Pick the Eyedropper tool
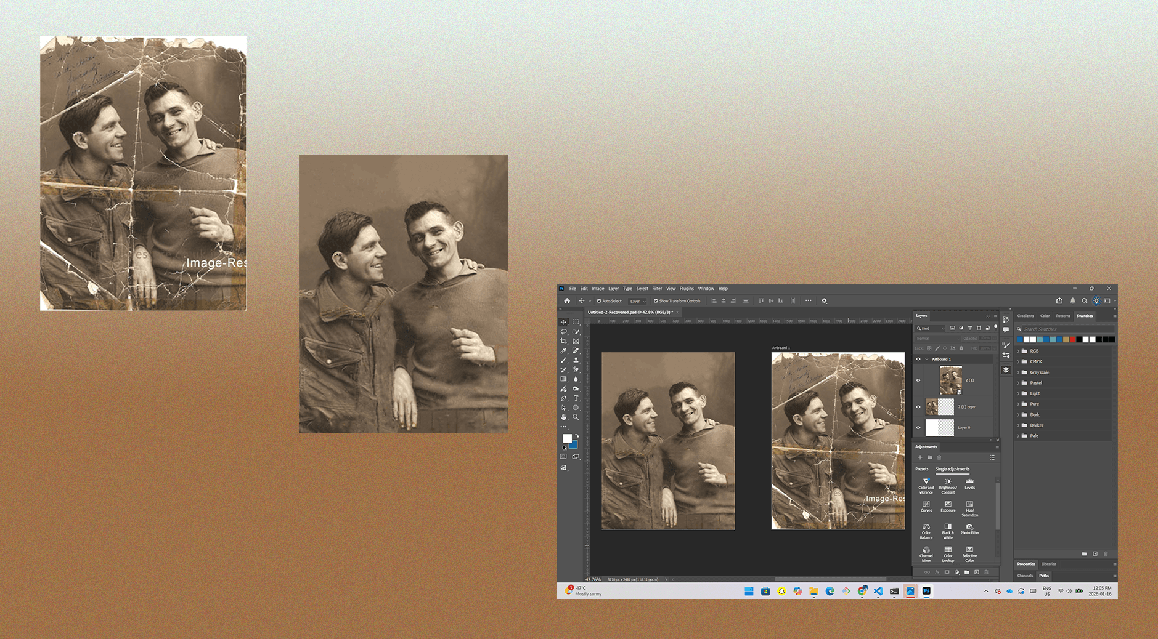Screen dimensions: 1158x639 coord(563,350)
